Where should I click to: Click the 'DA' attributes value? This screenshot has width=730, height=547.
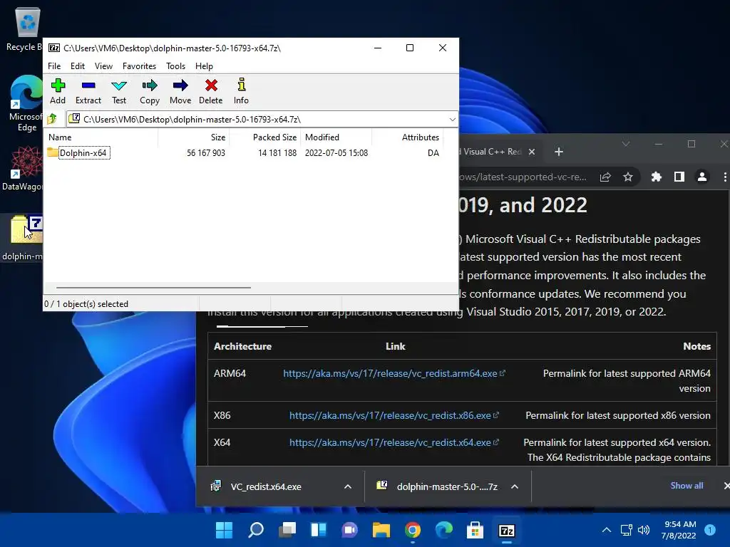433,153
